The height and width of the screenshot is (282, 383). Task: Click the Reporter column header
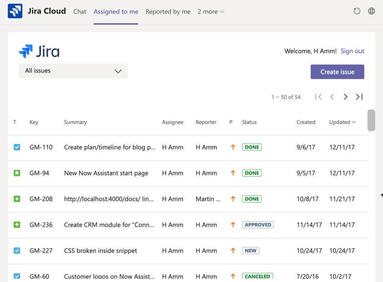(x=206, y=122)
